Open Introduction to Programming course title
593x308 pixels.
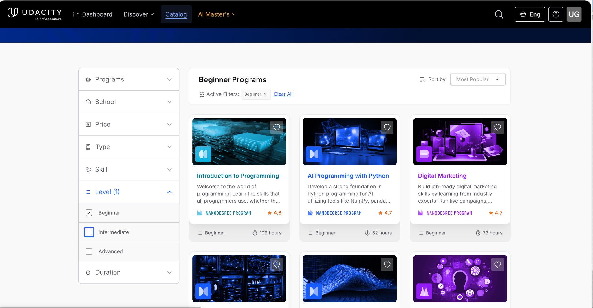pyautogui.click(x=238, y=176)
